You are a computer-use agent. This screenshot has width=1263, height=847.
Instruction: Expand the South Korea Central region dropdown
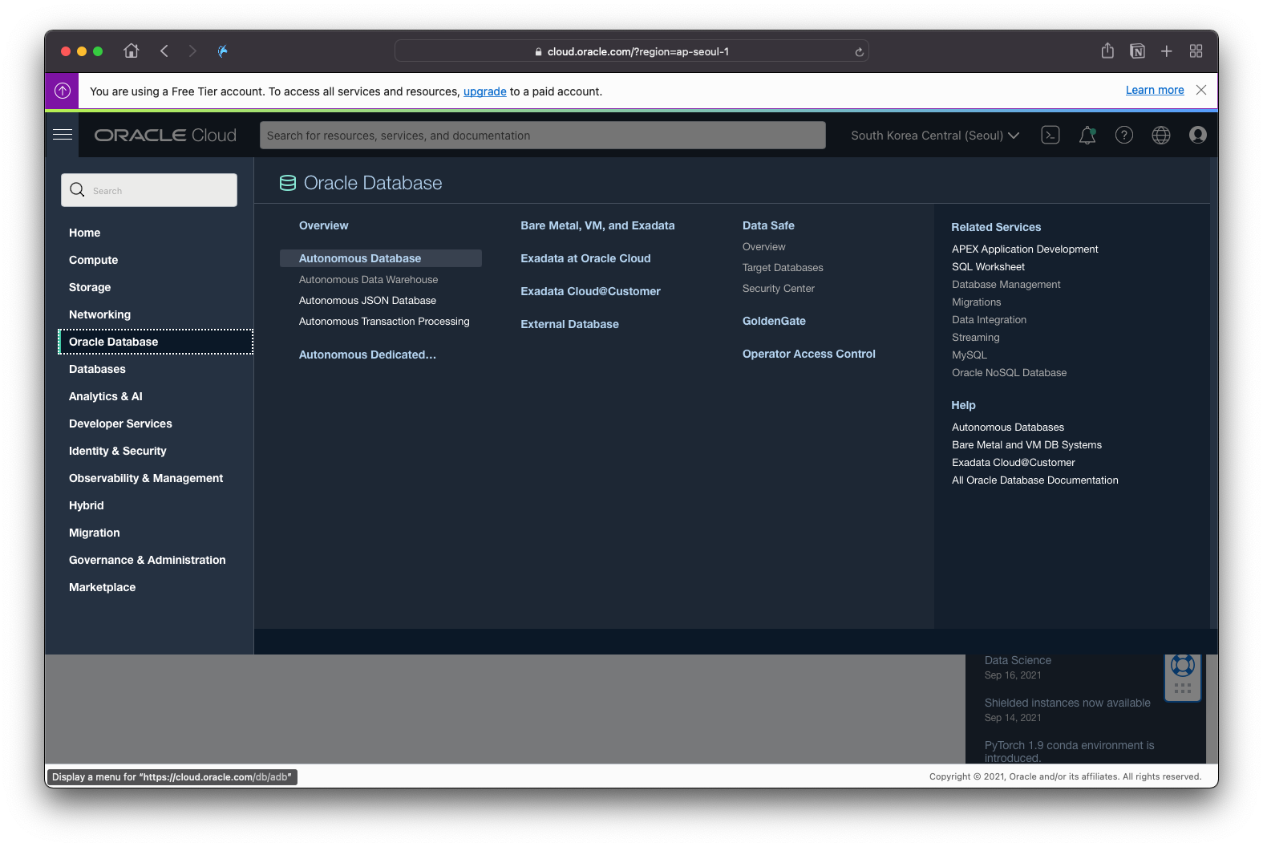point(935,136)
